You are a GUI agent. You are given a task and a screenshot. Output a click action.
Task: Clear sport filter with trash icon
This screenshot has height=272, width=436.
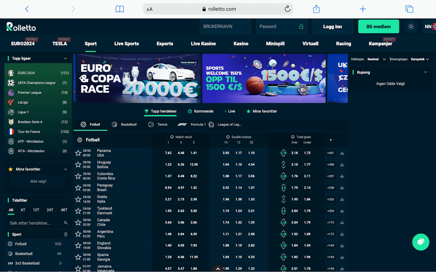tap(65, 234)
